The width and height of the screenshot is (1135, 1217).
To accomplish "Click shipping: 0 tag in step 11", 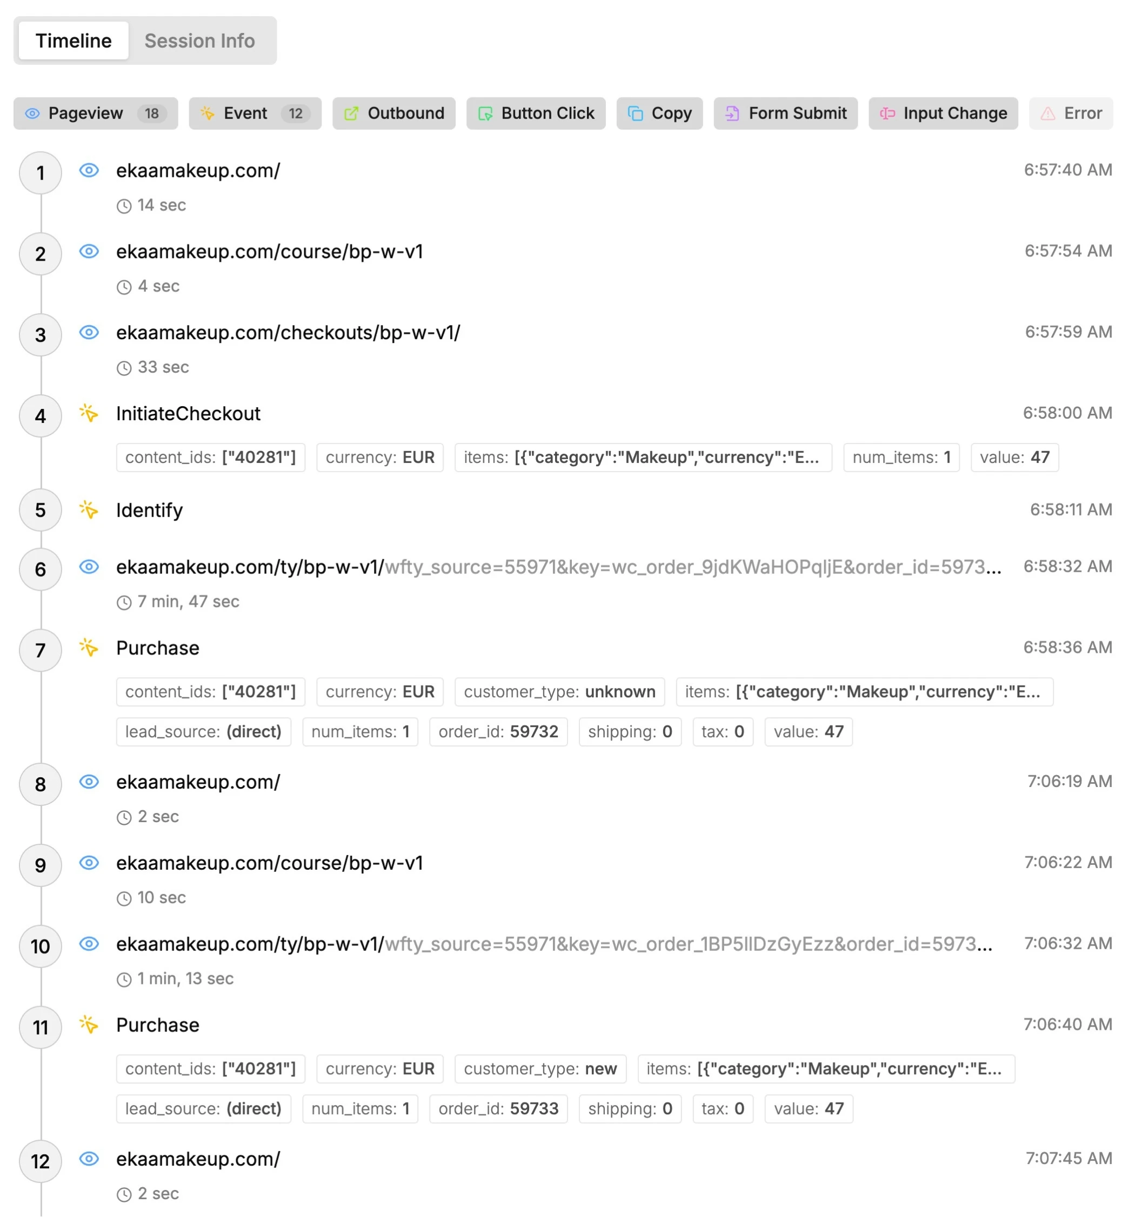I will (x=630, y=1109).
